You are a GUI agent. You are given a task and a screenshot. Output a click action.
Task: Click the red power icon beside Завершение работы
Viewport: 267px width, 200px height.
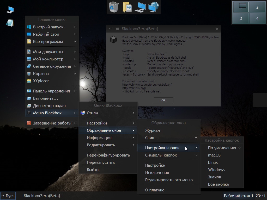point(29,123)
